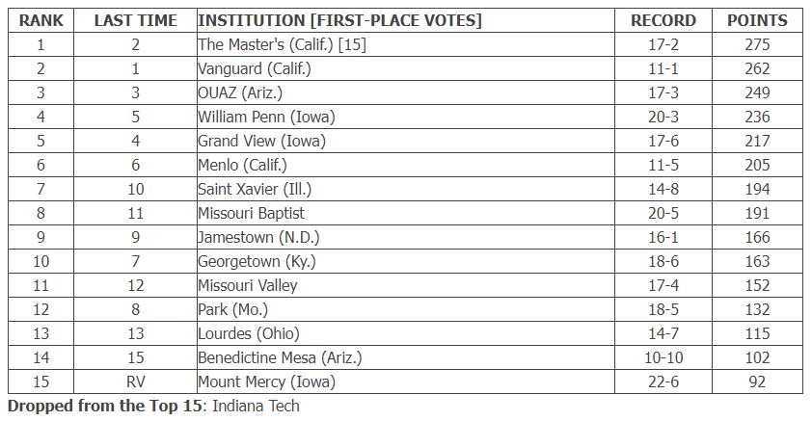Click the POINTS column header
This screenshot has height=421, width=812.
[x=757, y=20]
